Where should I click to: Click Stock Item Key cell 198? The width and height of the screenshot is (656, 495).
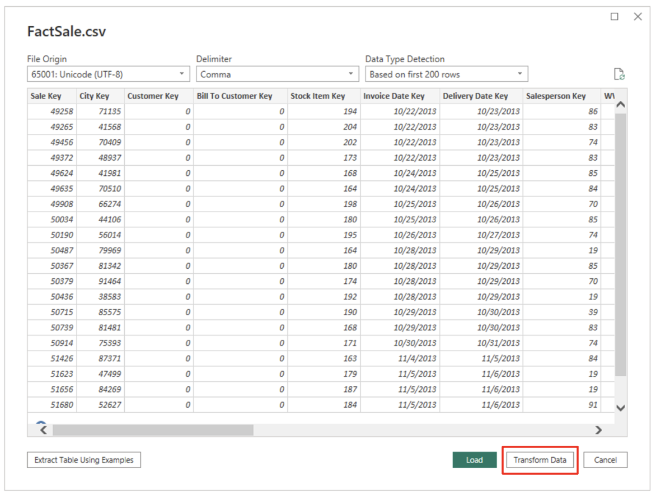coord(324,204)
